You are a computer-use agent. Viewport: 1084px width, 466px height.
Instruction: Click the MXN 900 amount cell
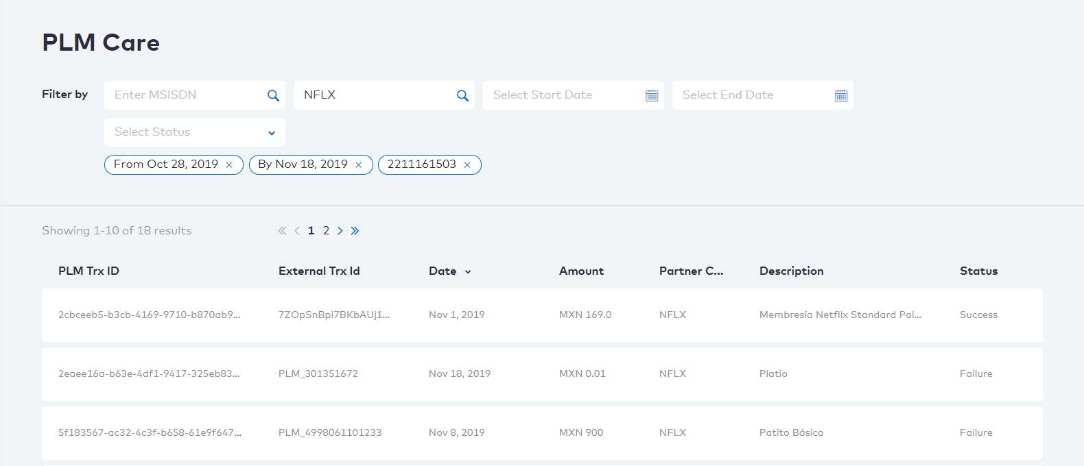pos(581,433)
